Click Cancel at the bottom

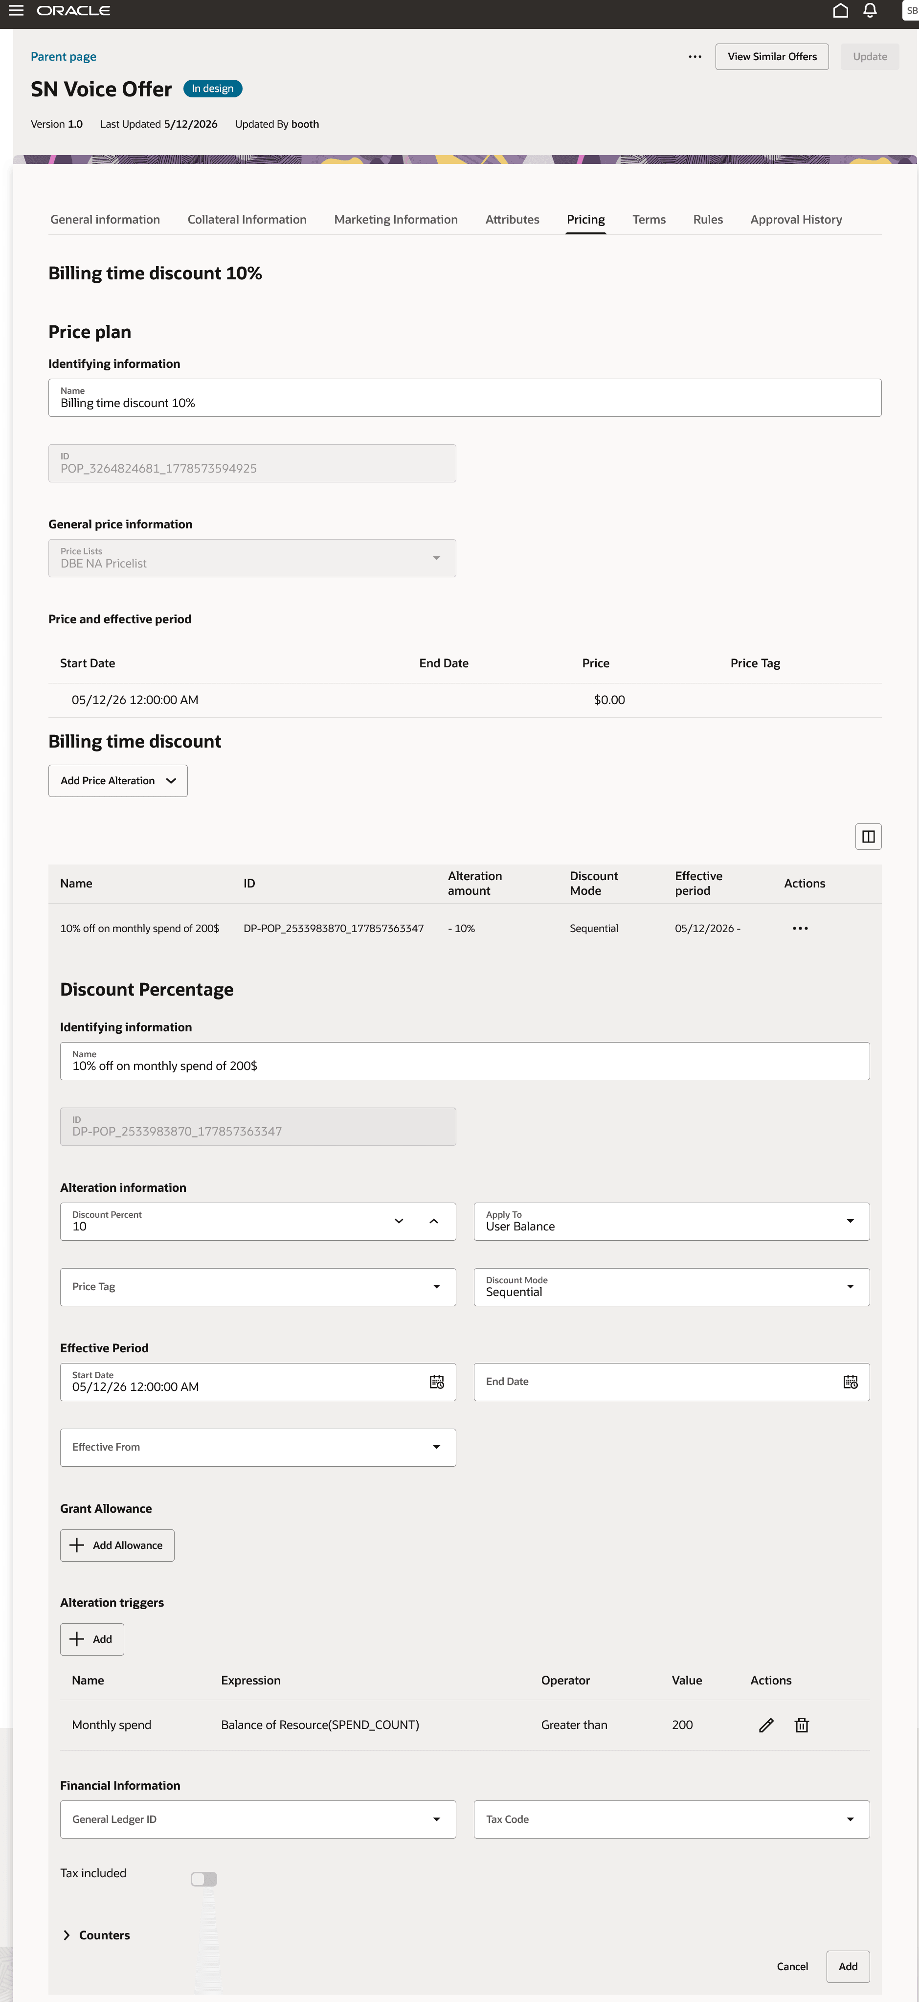(792, 1966)
